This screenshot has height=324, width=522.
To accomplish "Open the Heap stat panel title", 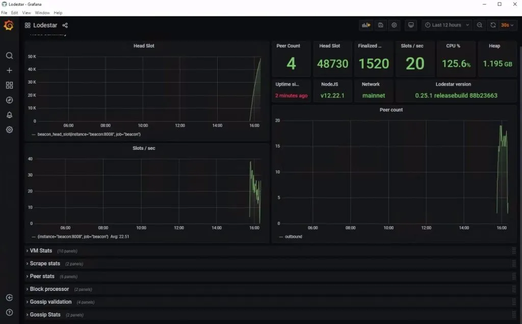I will 494,46.
